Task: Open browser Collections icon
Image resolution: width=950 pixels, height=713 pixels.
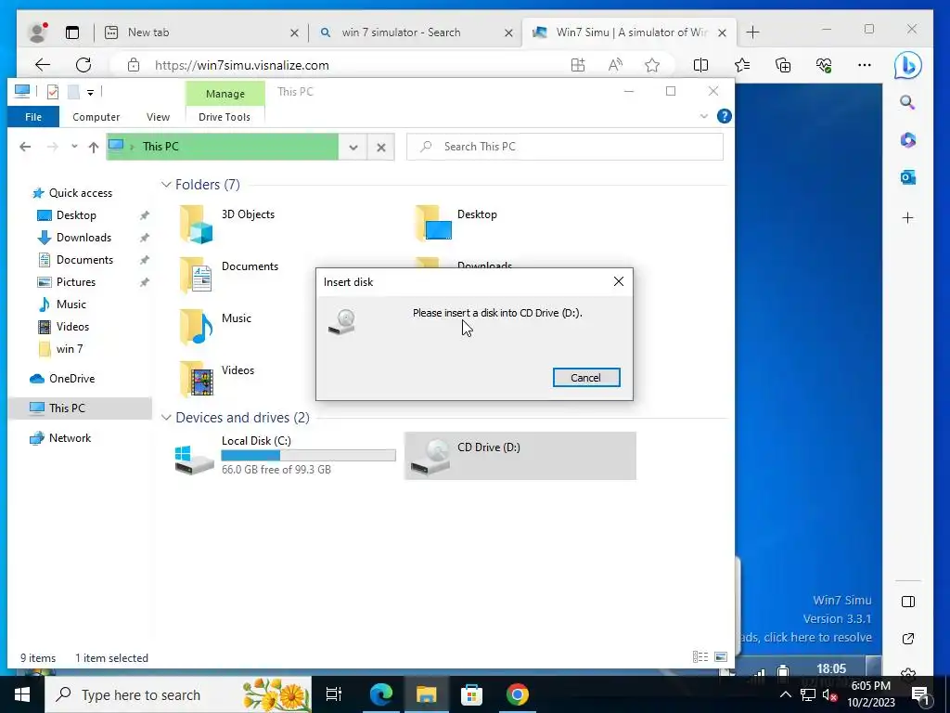Action: (783, 65)
